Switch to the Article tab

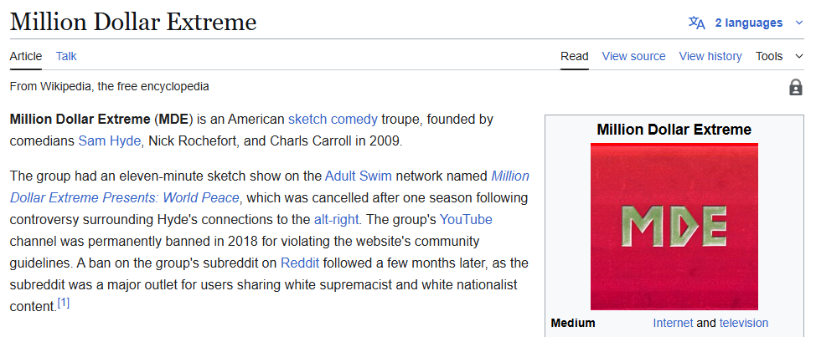[26, 56]
